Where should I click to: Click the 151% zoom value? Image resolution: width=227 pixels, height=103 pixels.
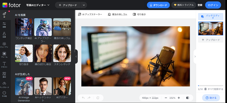coord(172,98)
